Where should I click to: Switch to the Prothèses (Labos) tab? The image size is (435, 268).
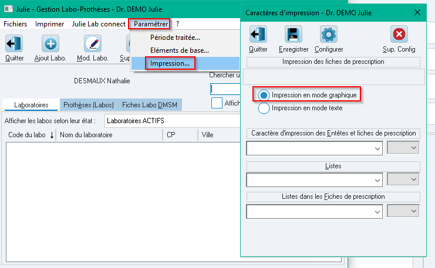tap(89, 105)
